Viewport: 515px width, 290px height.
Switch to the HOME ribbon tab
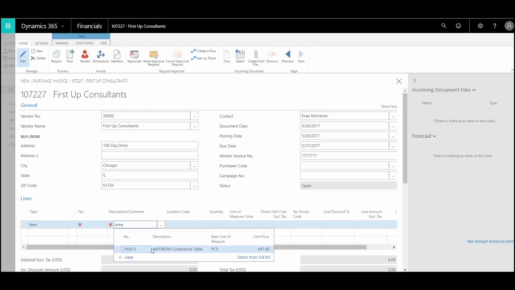click(x=23, y=43)
